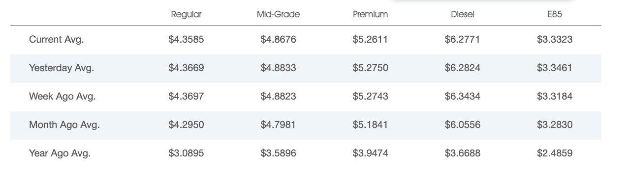Screen dimensions: 629x178
Task: Click the Premium column header
Action: click(370, 15)
